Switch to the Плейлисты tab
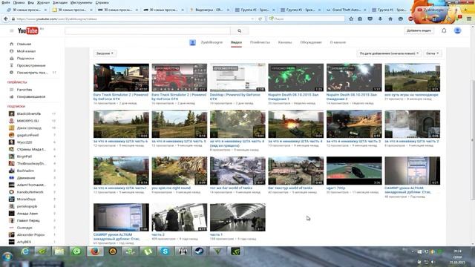This screenshot has width=475, height=267. (x=260, y=42)
